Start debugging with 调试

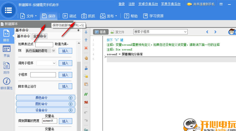coord(69,16)
